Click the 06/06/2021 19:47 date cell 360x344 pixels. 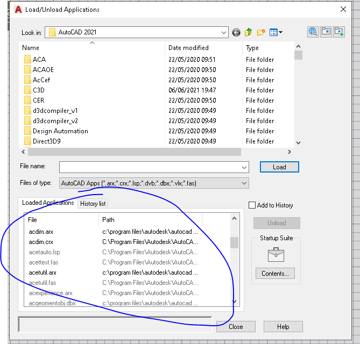click(192, 90)
